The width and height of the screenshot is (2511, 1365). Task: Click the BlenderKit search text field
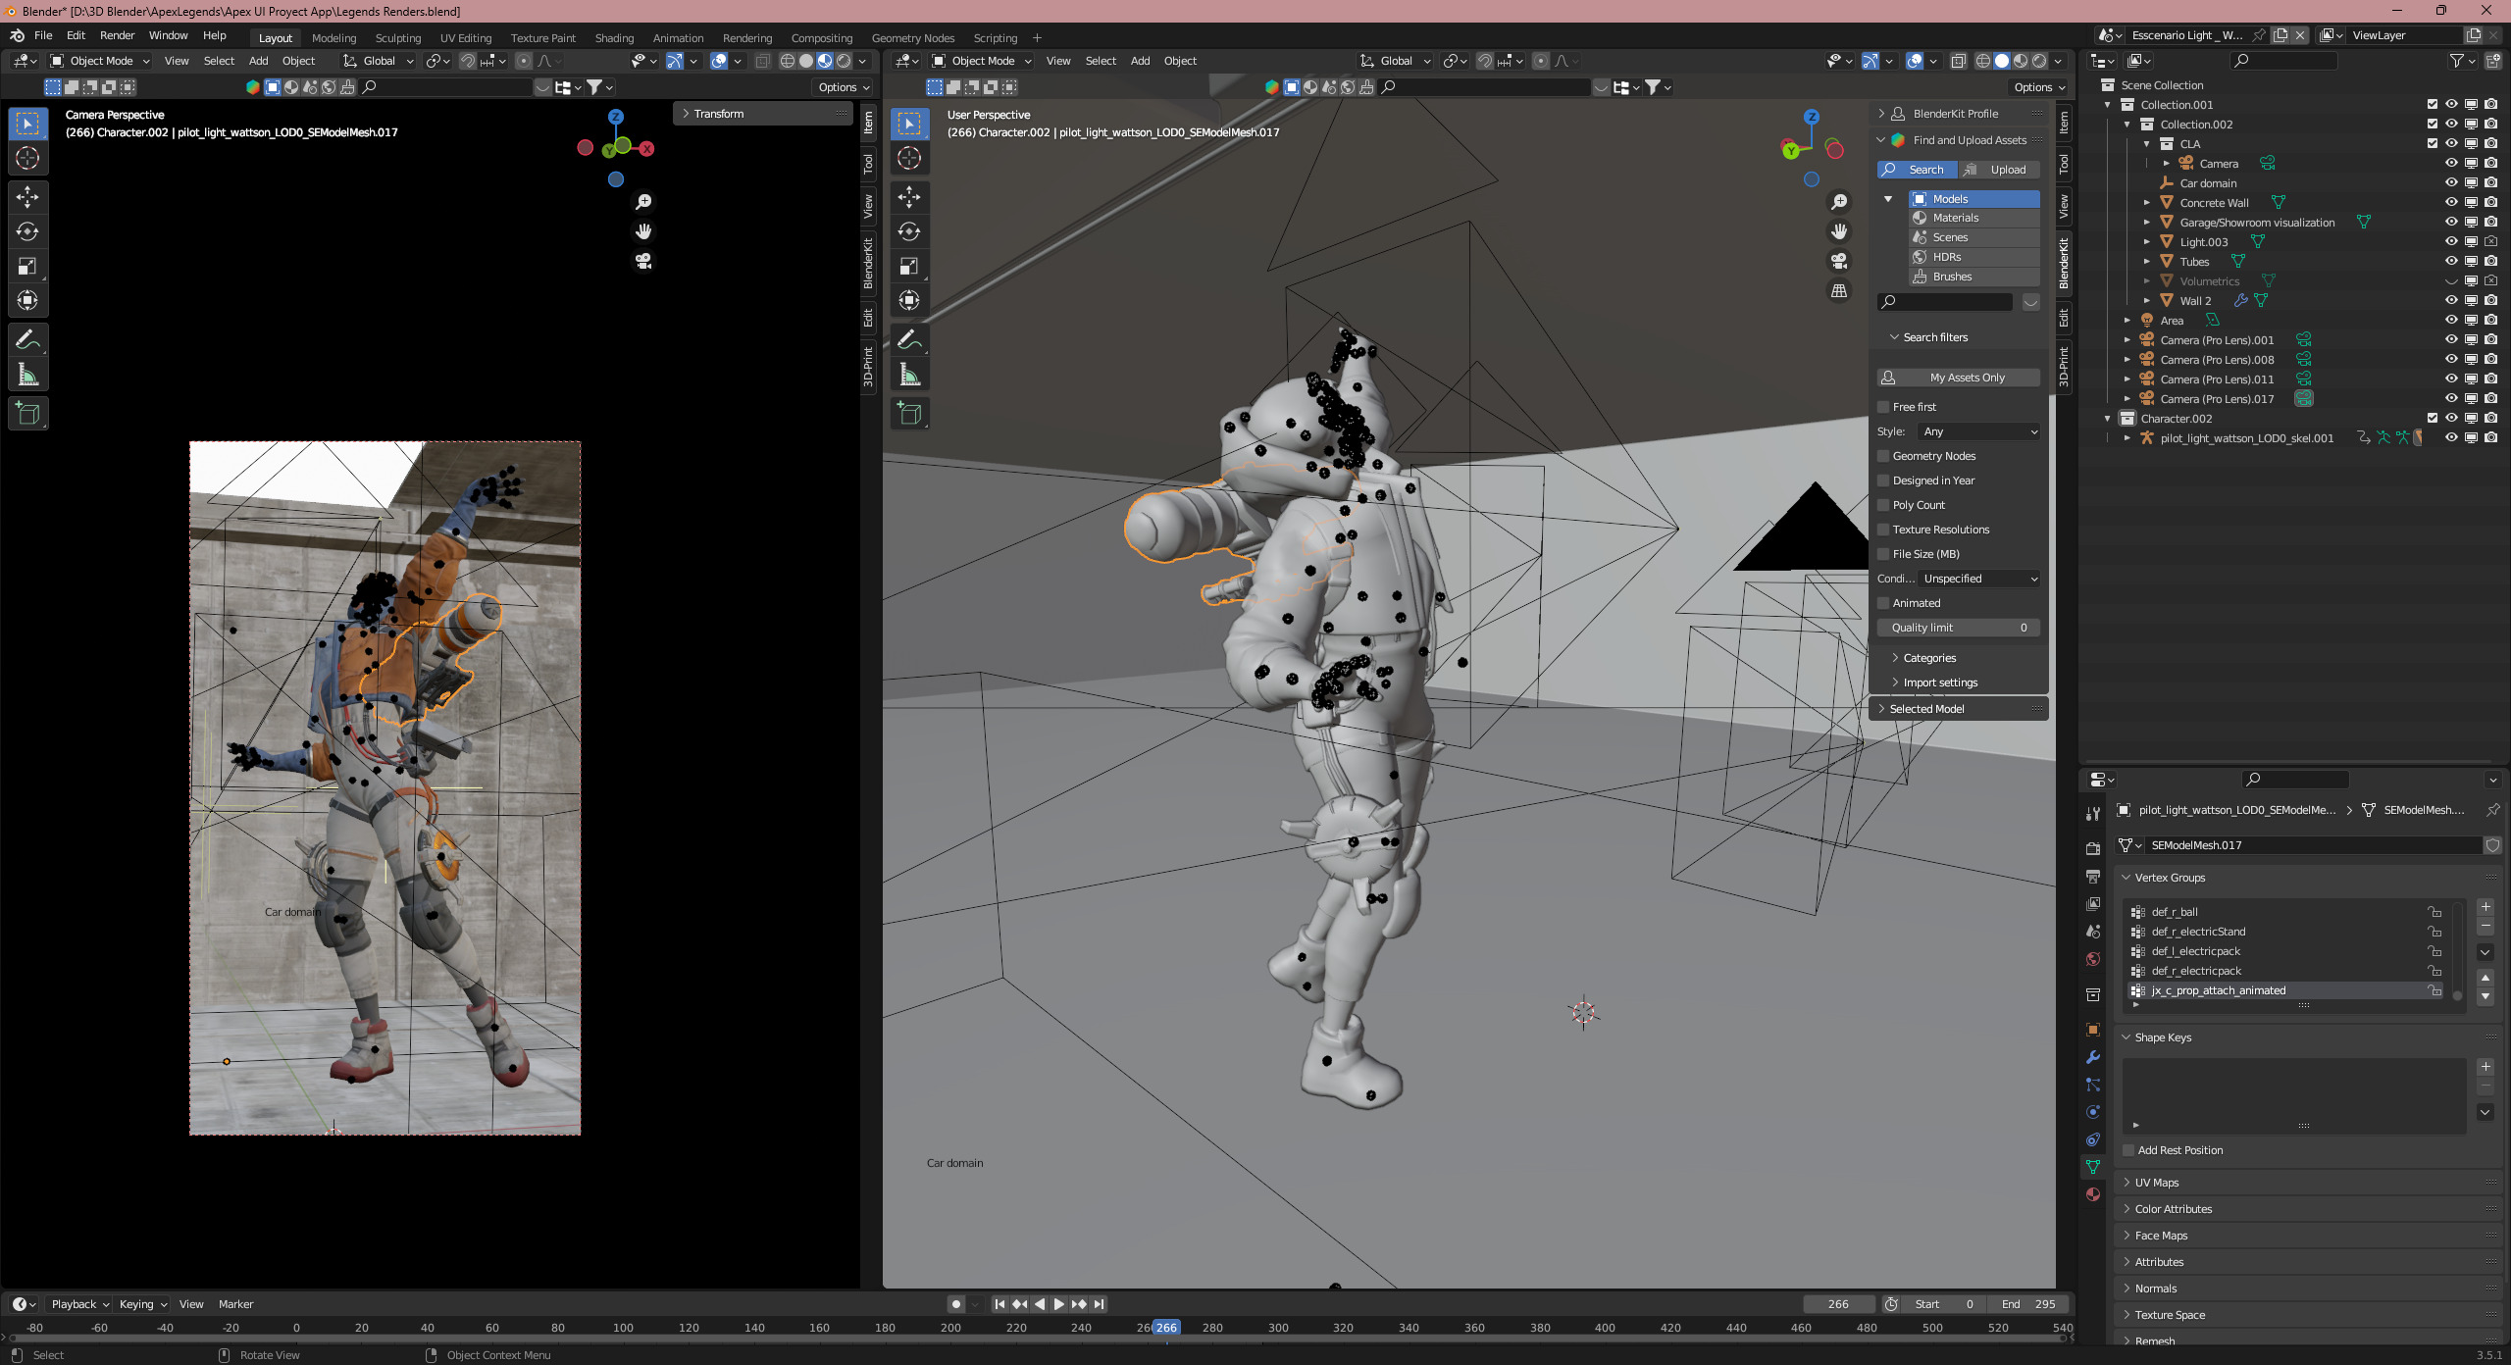click(x=1945, y=302)
